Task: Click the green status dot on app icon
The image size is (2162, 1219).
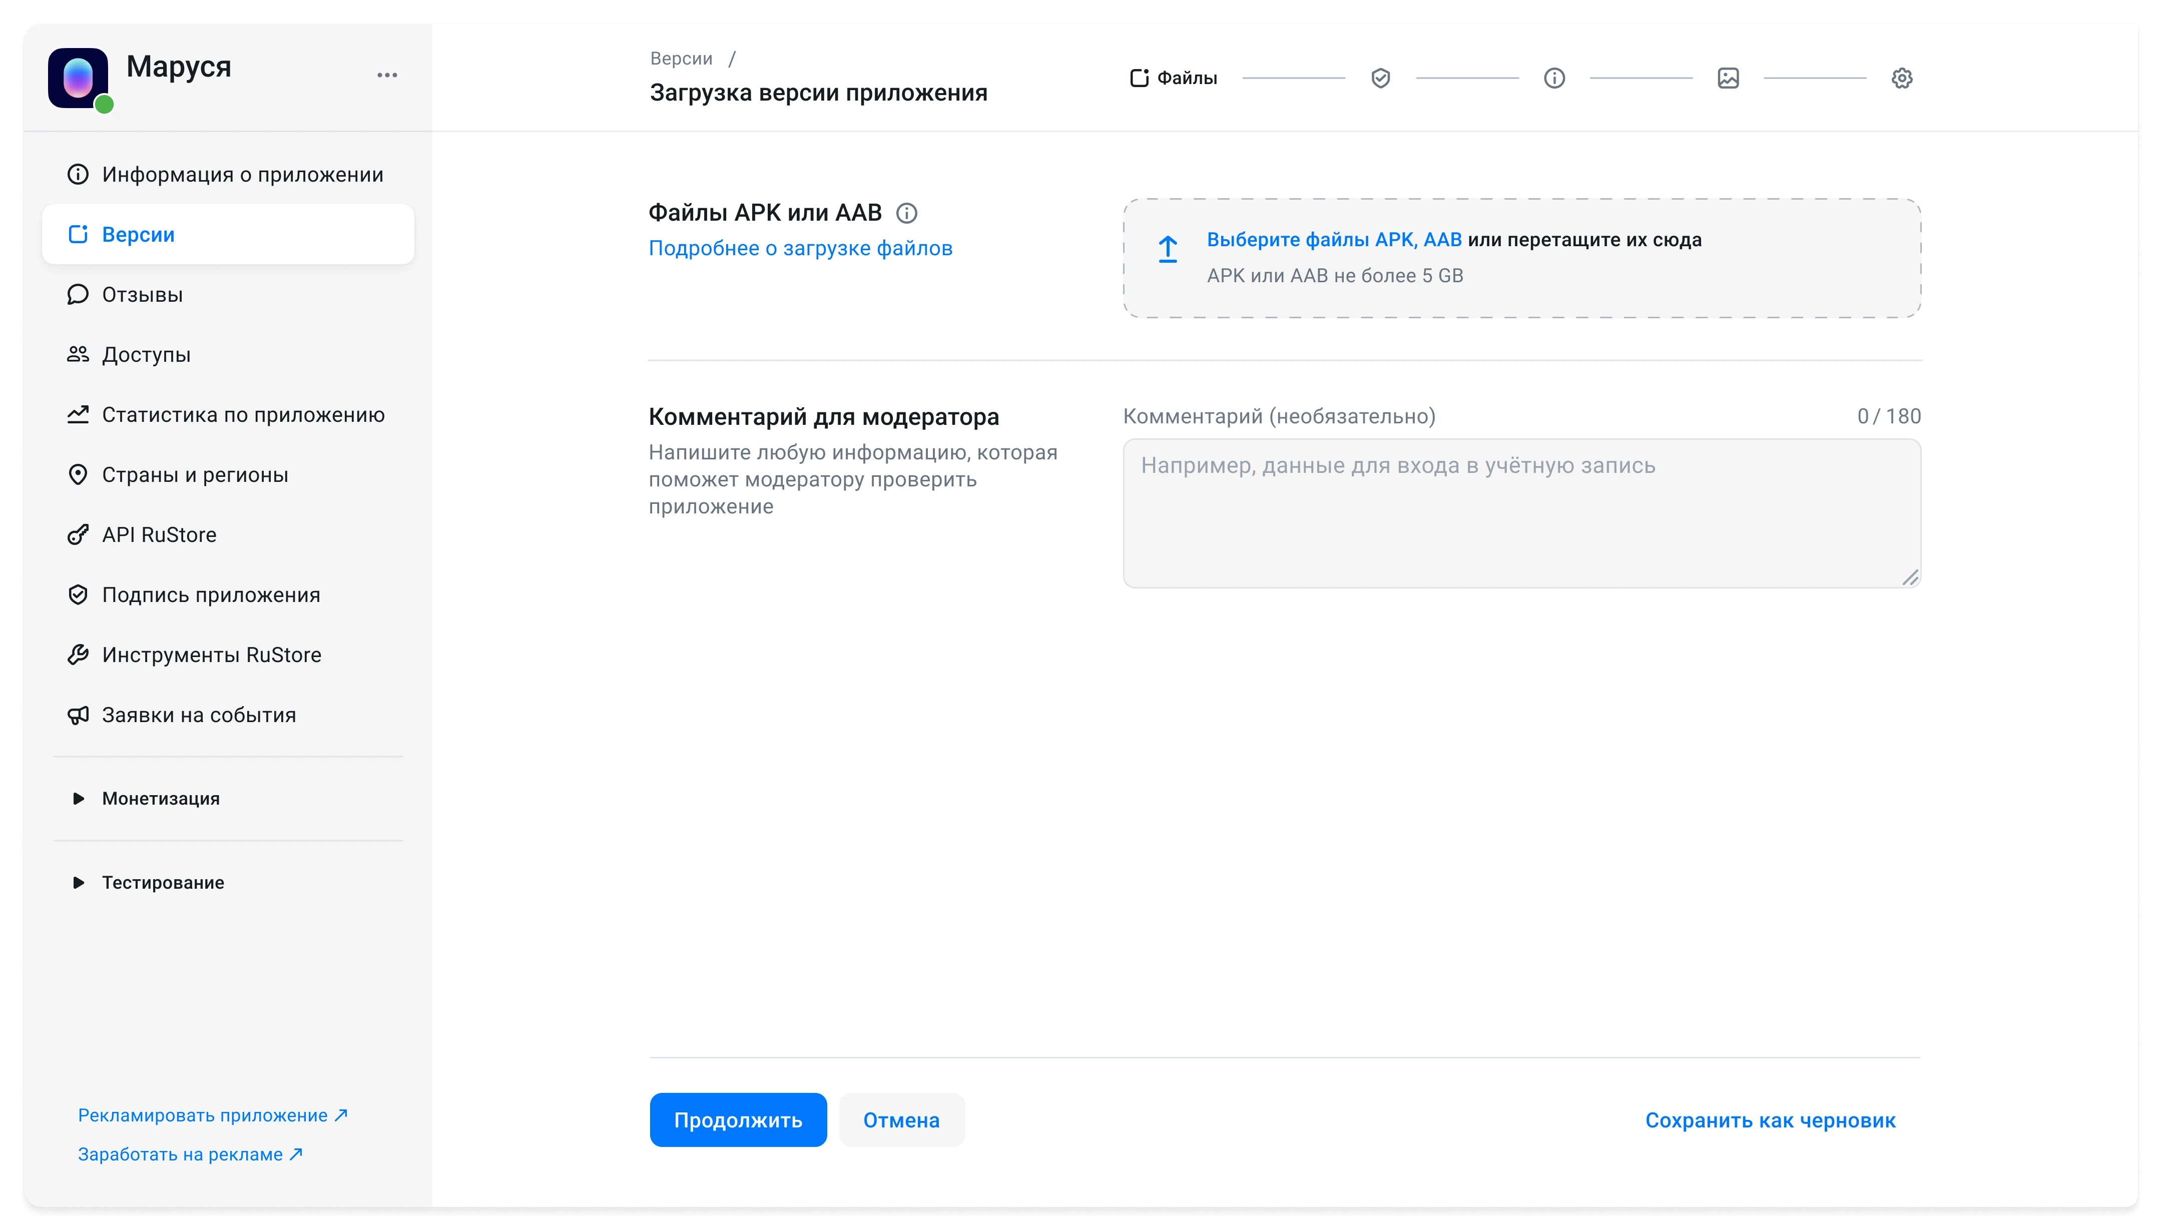Action: point(104,104)
